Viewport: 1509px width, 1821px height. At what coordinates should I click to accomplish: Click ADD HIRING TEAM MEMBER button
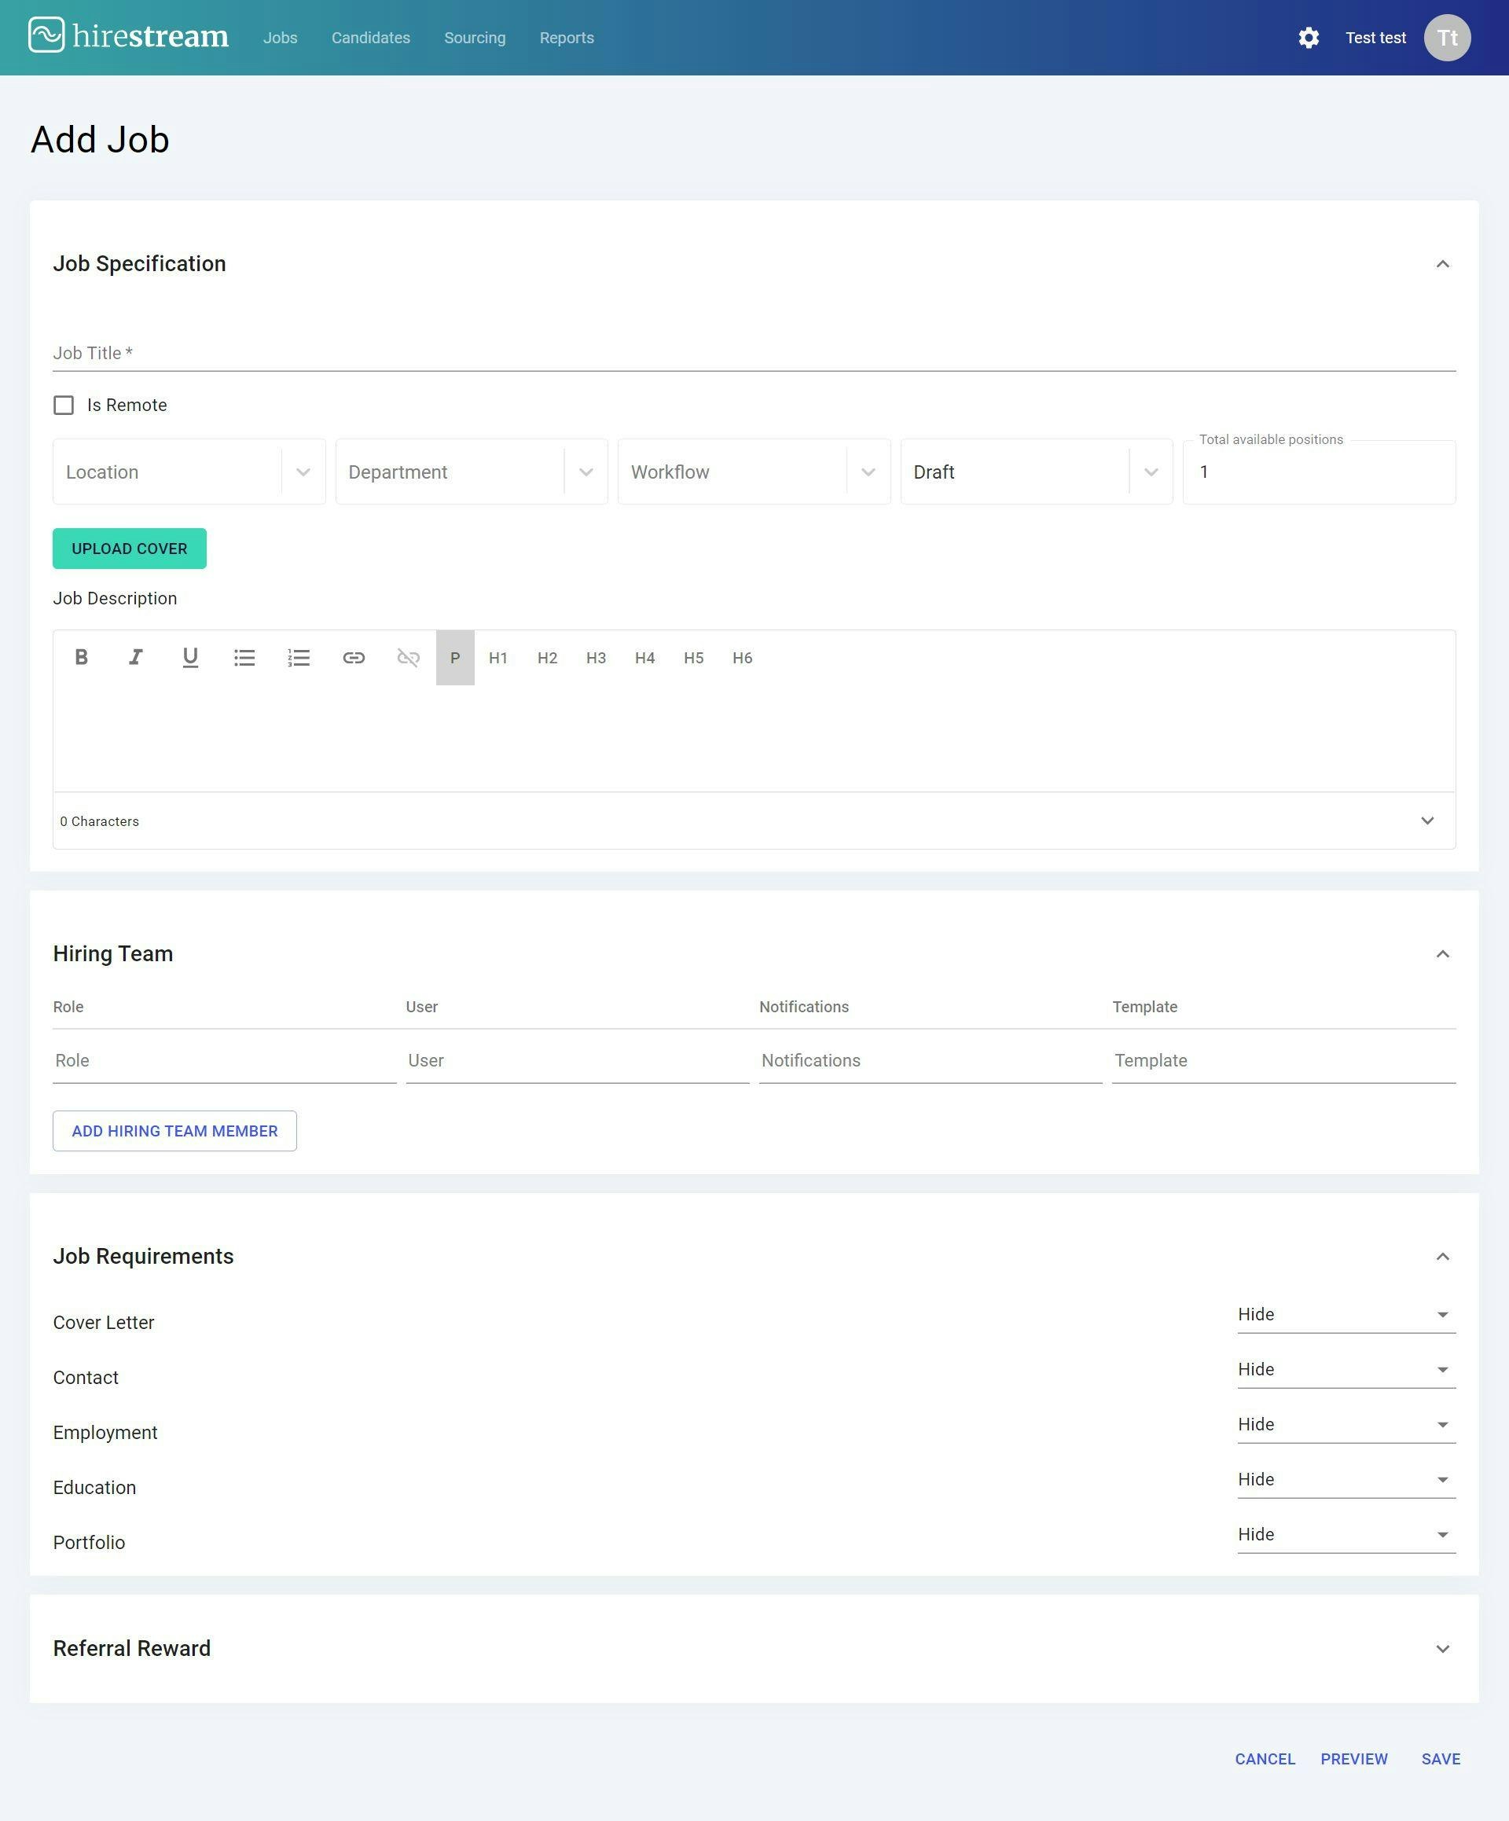pyautogui.click(x=174, y=1130)
